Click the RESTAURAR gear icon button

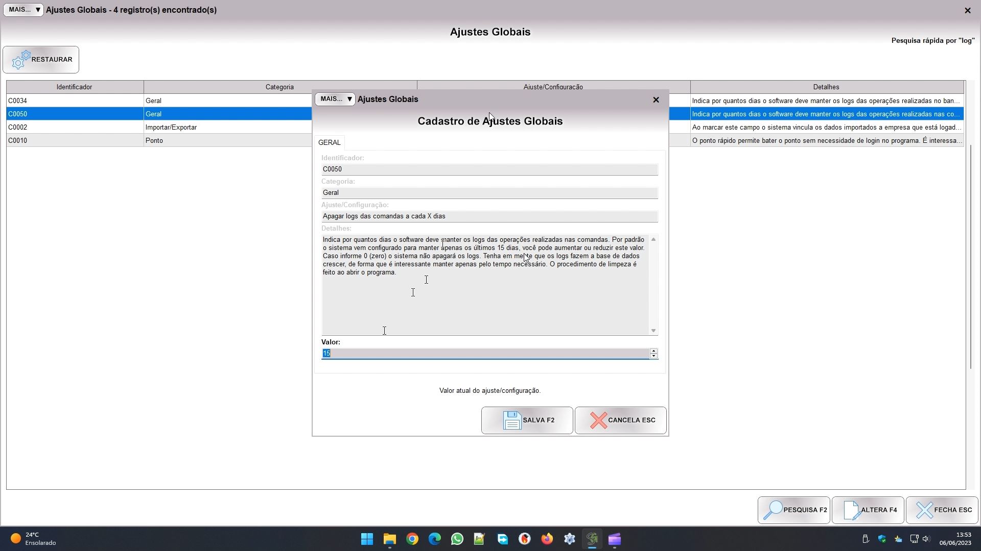click(x=41, y=60)
